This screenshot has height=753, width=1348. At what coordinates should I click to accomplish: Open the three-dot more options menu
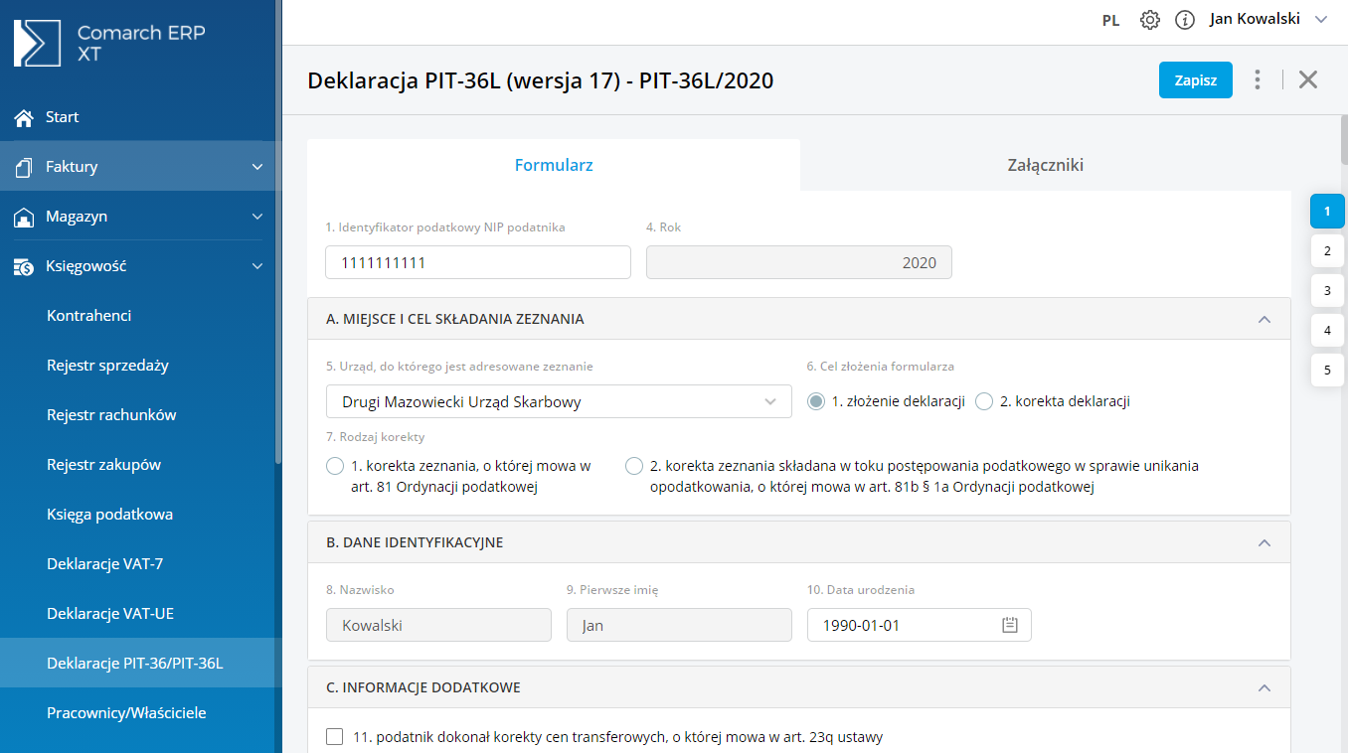click(1259, 80)
